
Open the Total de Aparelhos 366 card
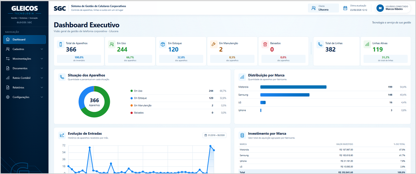pyautogui.click(x=79, y=51)
